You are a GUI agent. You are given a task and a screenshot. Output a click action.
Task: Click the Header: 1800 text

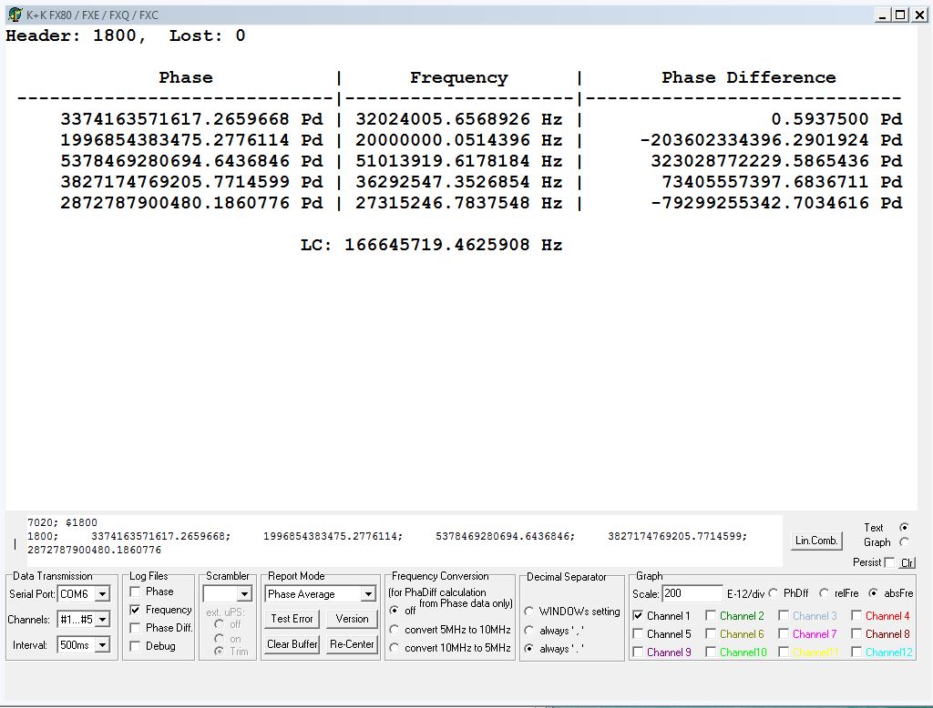(x=76, y=35)
